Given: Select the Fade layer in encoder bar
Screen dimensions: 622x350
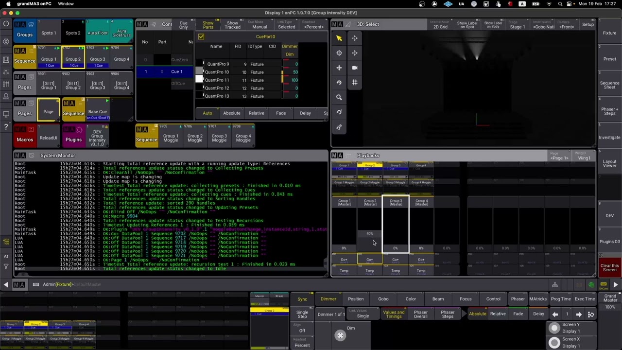Looking at the screenshot, I should pos(518,314).
